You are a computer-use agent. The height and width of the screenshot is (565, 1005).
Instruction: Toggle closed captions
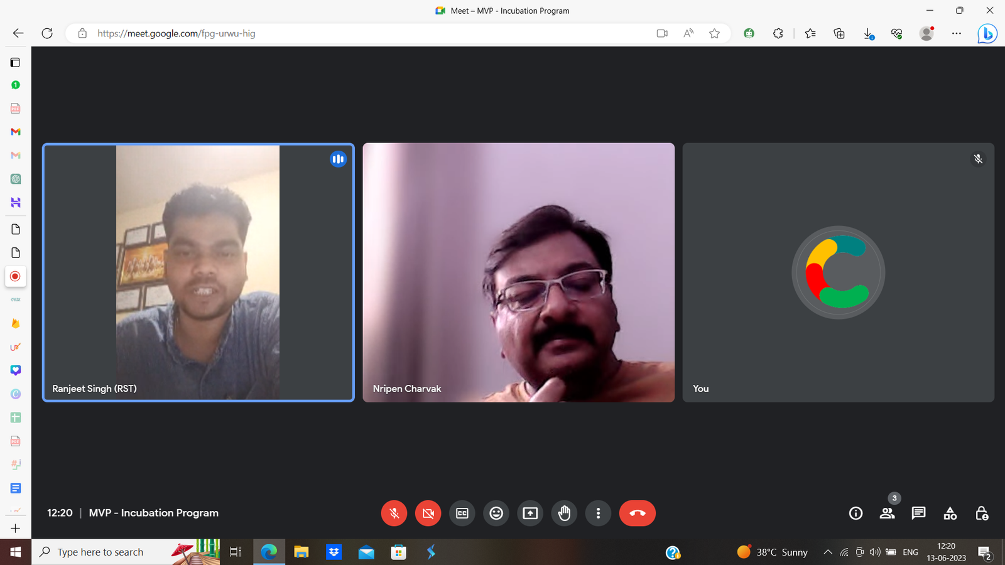tap(462, 513)
